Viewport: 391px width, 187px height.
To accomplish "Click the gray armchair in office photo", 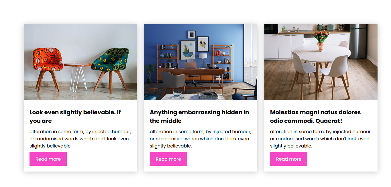I will (x=173, y=80).
